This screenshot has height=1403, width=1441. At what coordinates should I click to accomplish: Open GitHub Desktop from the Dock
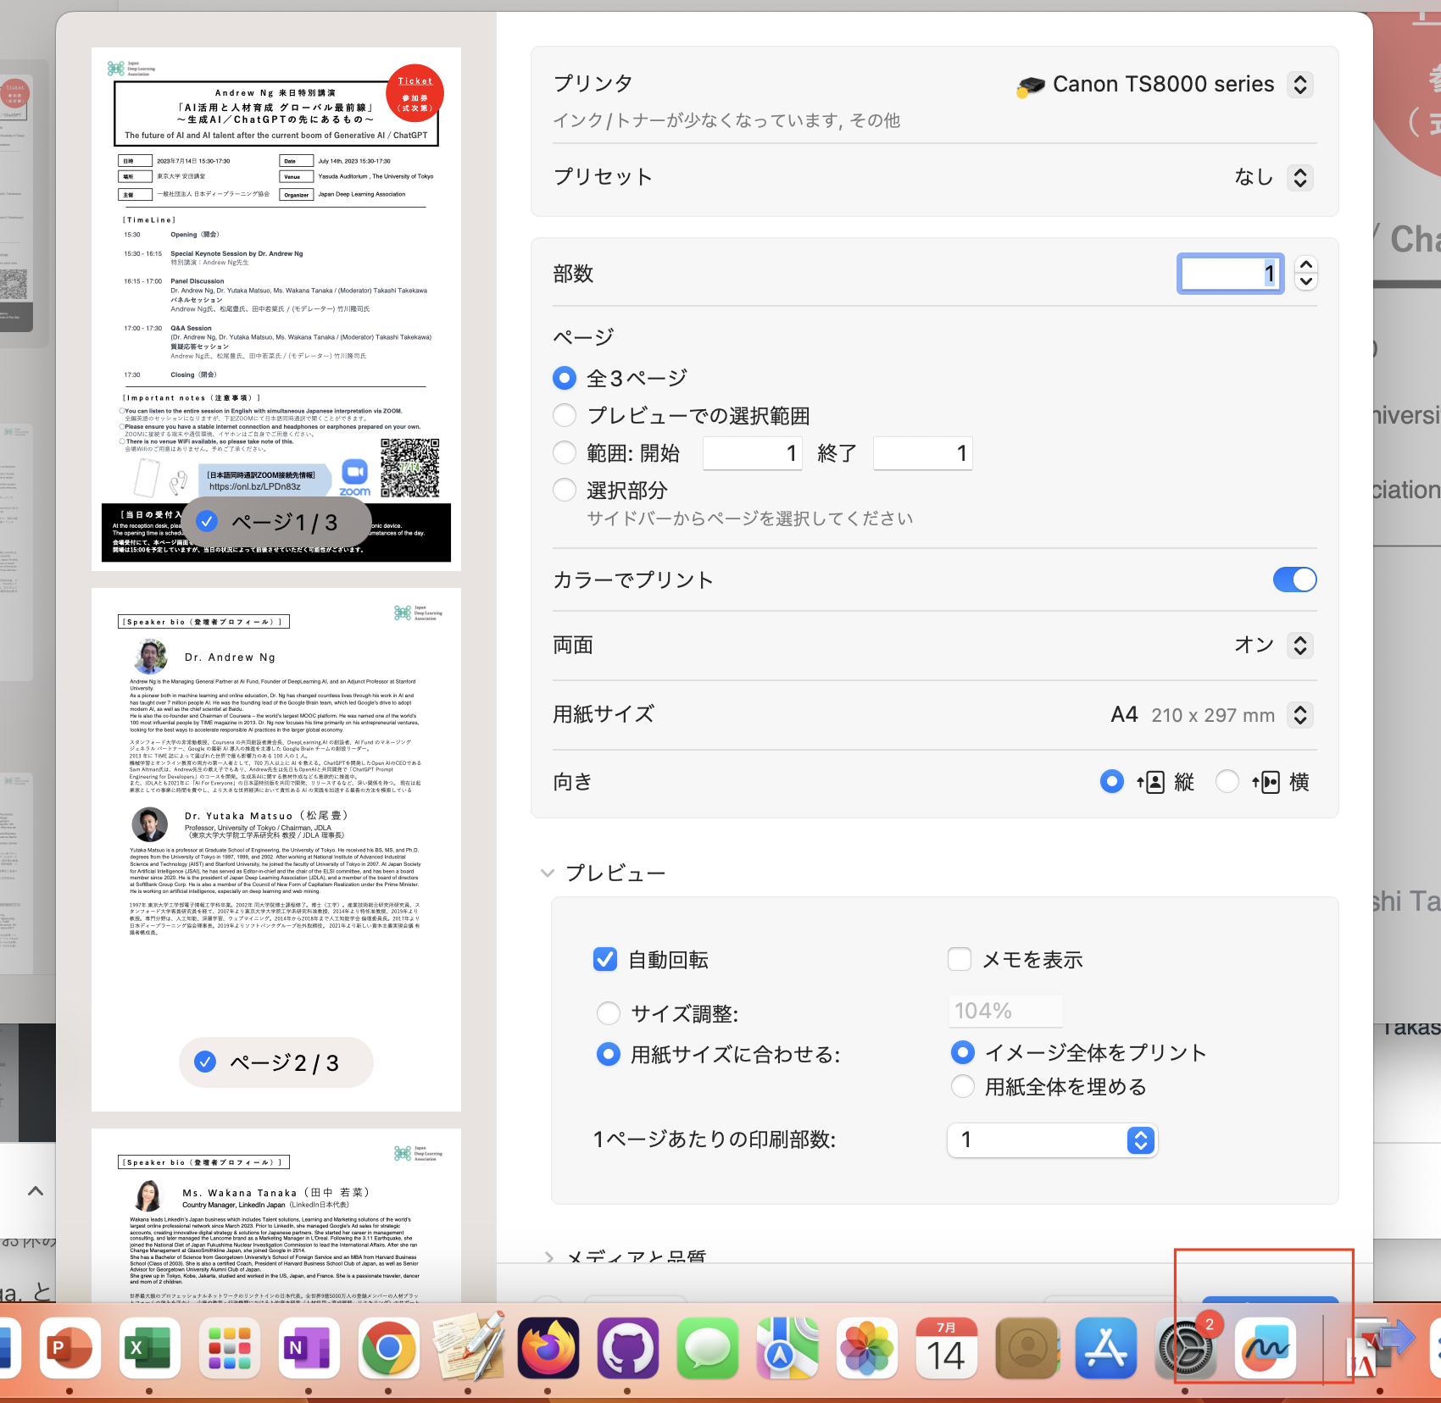[627, 1348]
